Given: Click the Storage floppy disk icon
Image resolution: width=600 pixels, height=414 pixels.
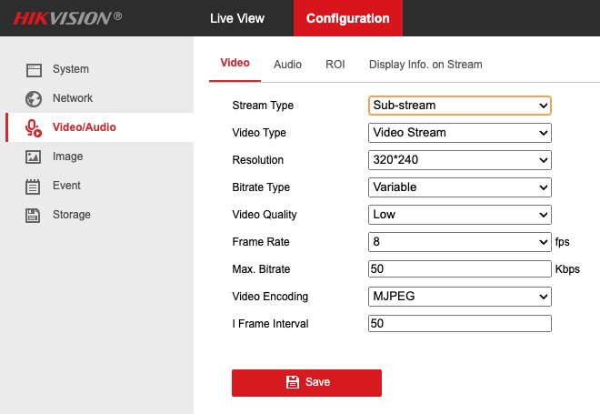Looking at the screenshot, I should coord(33,216).
